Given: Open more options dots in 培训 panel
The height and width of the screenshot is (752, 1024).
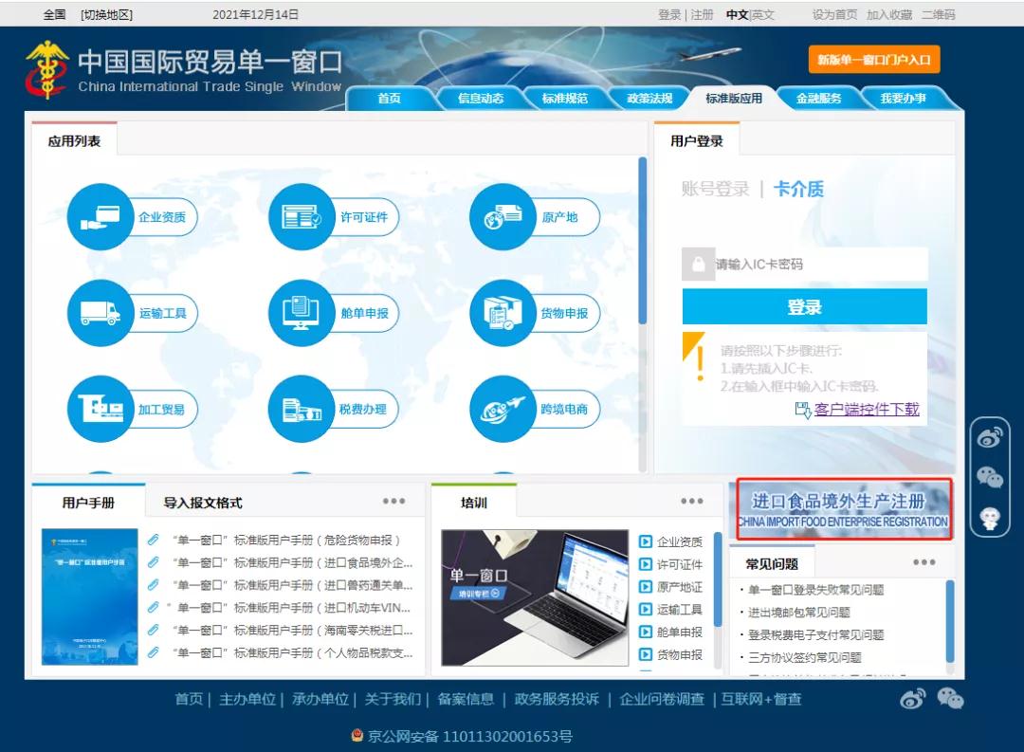Looking at the screenshot, I should coord(691,501).
